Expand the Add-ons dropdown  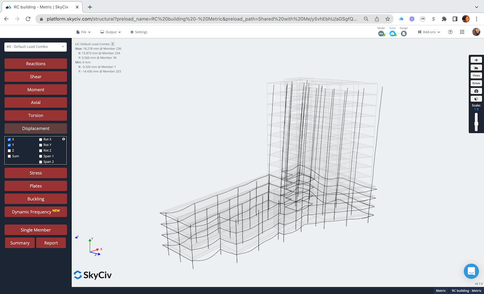pos(429,32)
